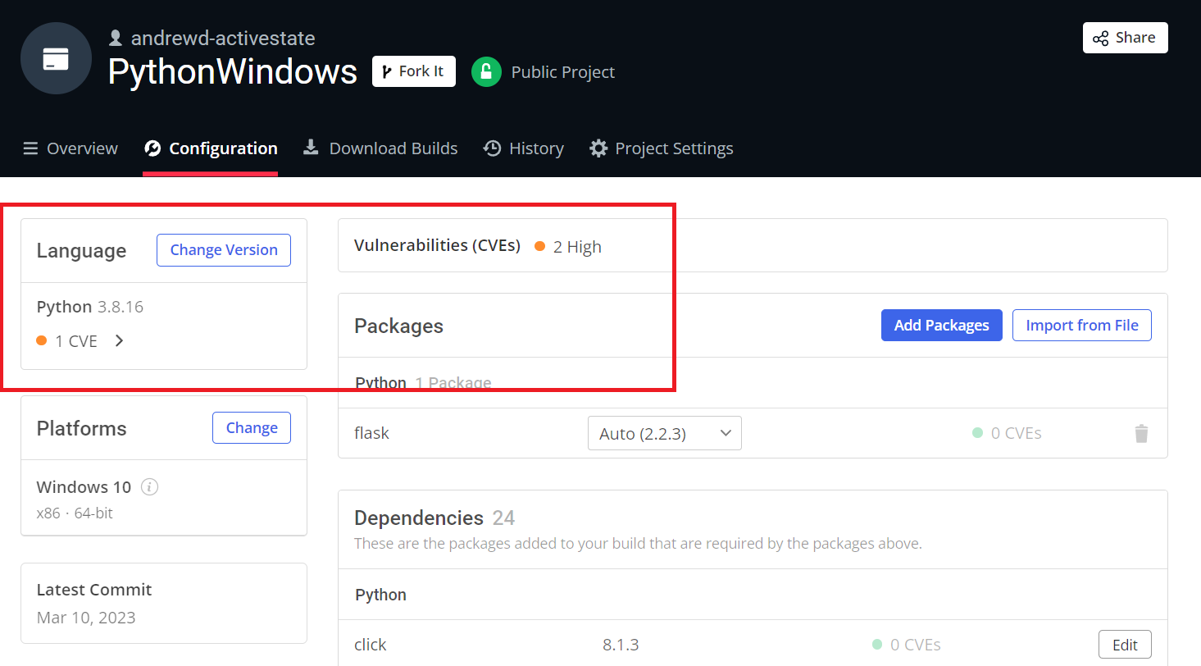
Task: Click the green unlocked padlock icon
Action: pyautogui.click(x=486, y=71)
